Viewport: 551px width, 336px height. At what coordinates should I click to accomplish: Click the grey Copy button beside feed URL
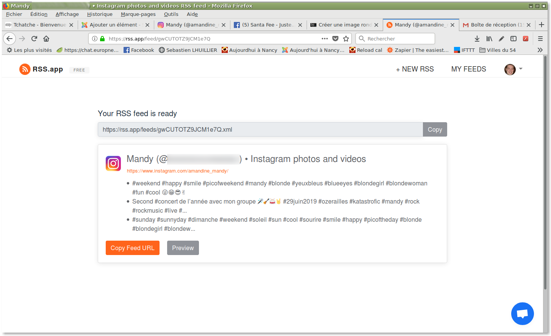435,129
